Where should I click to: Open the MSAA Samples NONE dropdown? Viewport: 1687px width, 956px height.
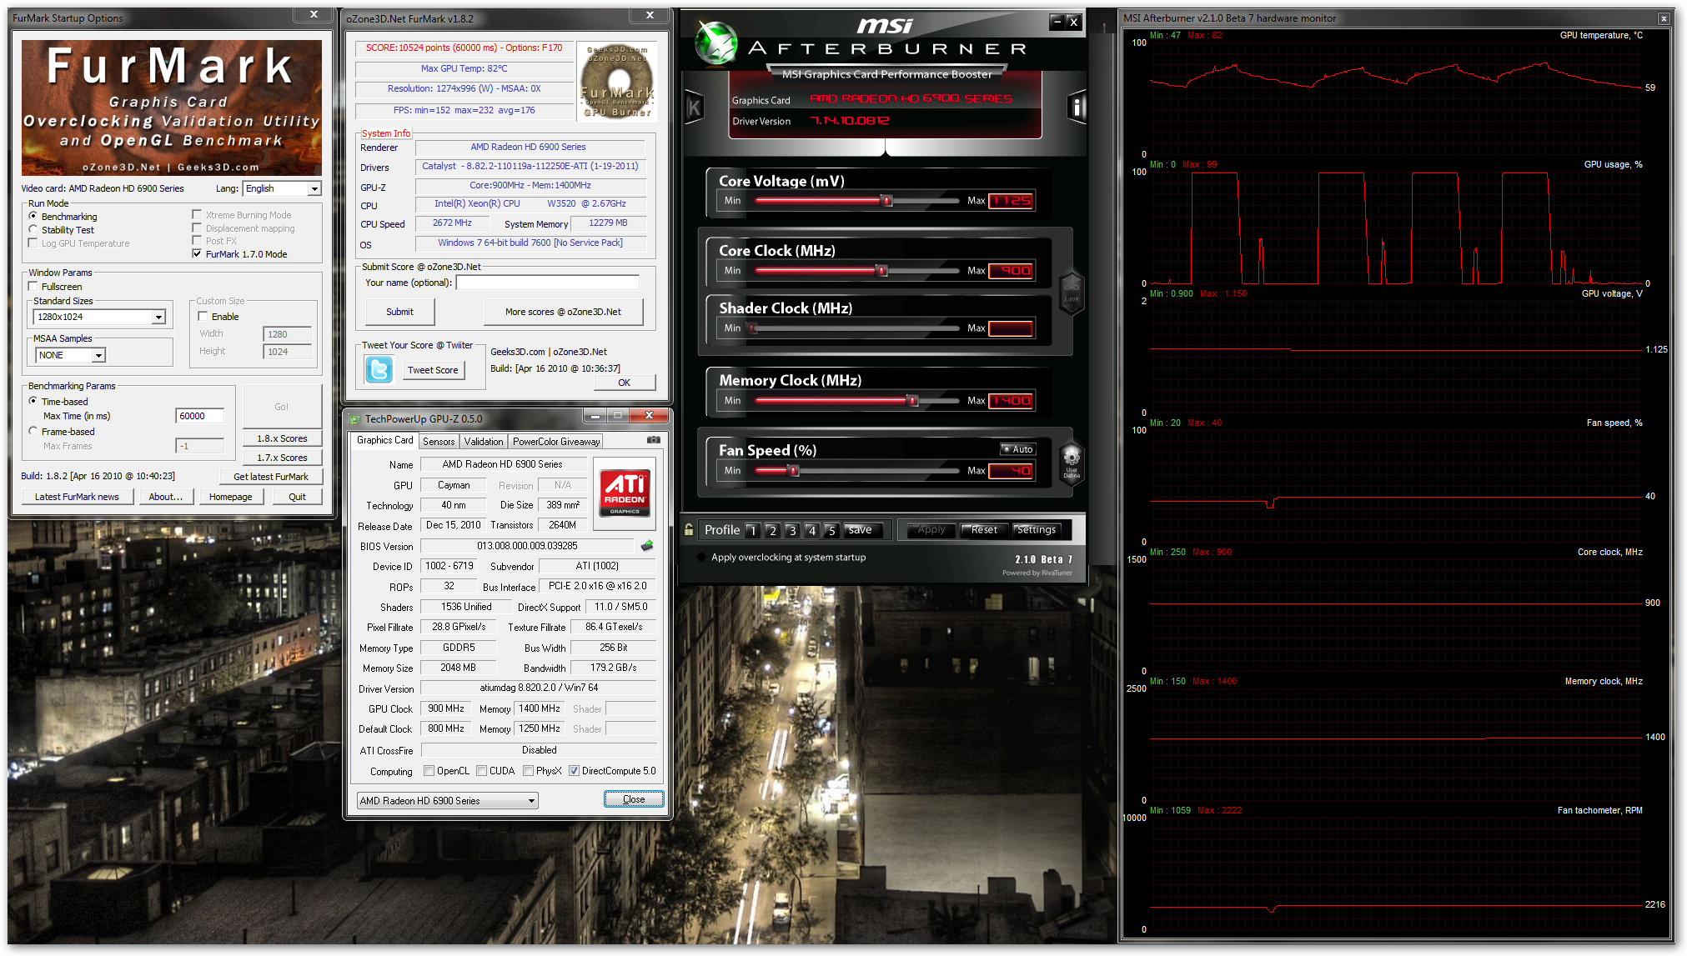71,355
